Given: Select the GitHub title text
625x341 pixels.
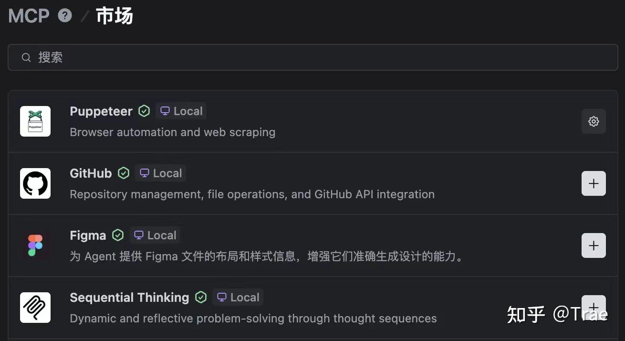Looking at the screenshot, I should [x=91, y=173].
